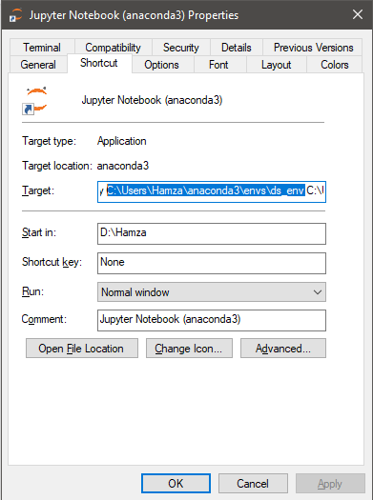Click inside the Target text field
373x500 pixels.
(212, 191)
